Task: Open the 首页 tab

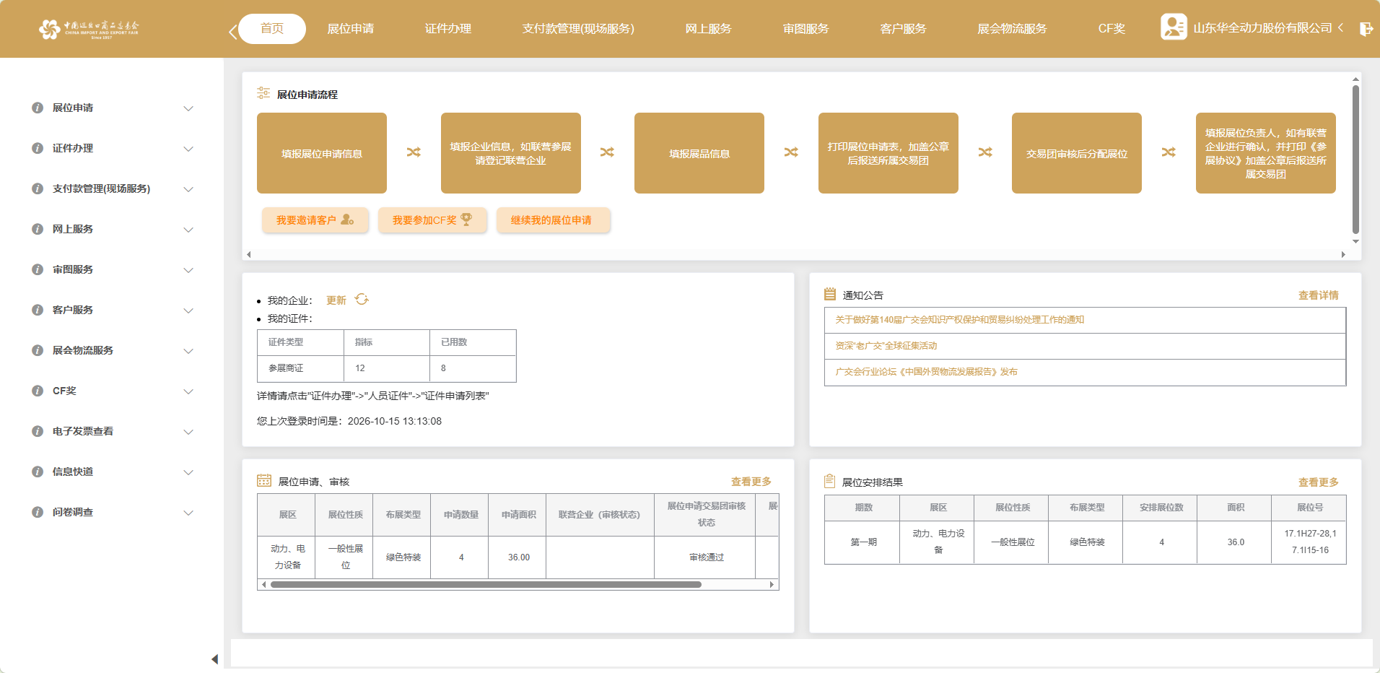Action: point(272,28)
